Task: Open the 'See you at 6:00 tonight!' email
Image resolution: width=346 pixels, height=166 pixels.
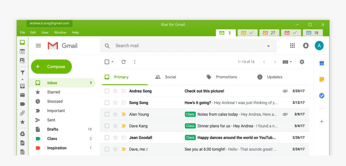Action: [x=204, y=149]
